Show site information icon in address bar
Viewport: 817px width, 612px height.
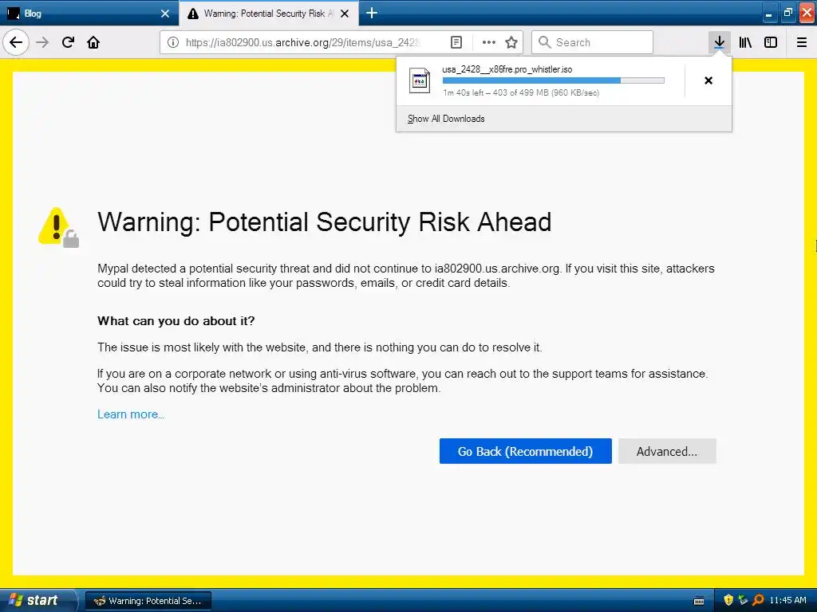point(173,42)
